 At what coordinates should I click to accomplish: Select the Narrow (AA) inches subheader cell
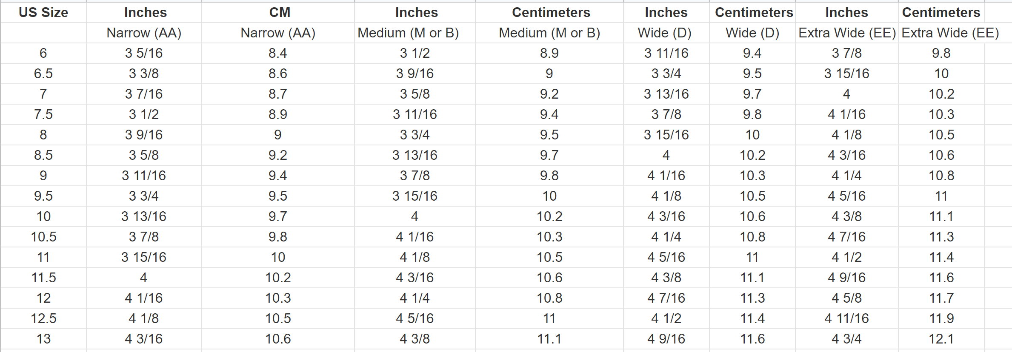click(144, 33)
